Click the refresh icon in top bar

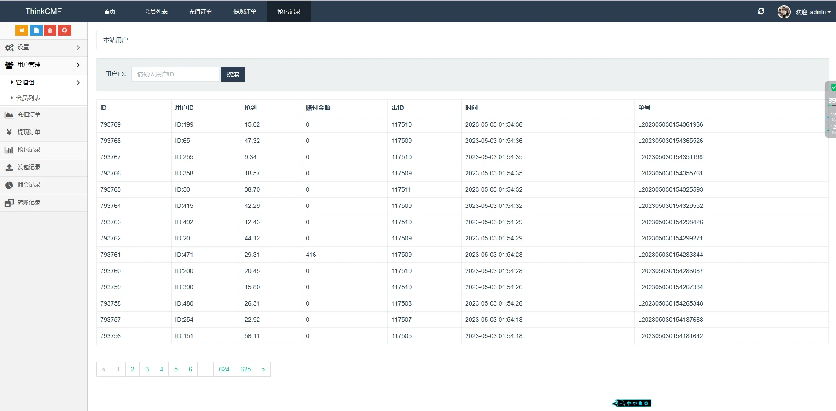coord(761,11)
